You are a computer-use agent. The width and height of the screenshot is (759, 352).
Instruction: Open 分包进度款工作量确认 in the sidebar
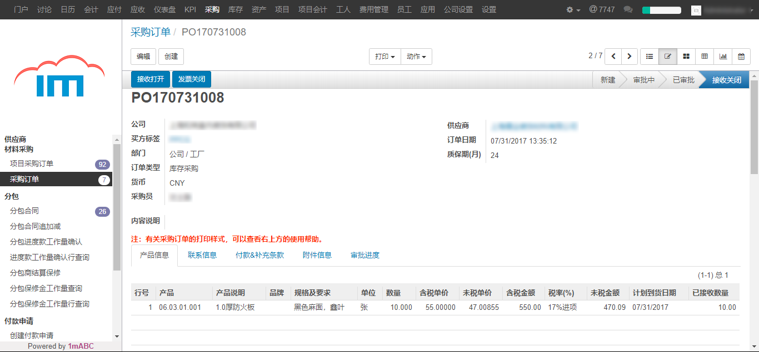[46, 242]
